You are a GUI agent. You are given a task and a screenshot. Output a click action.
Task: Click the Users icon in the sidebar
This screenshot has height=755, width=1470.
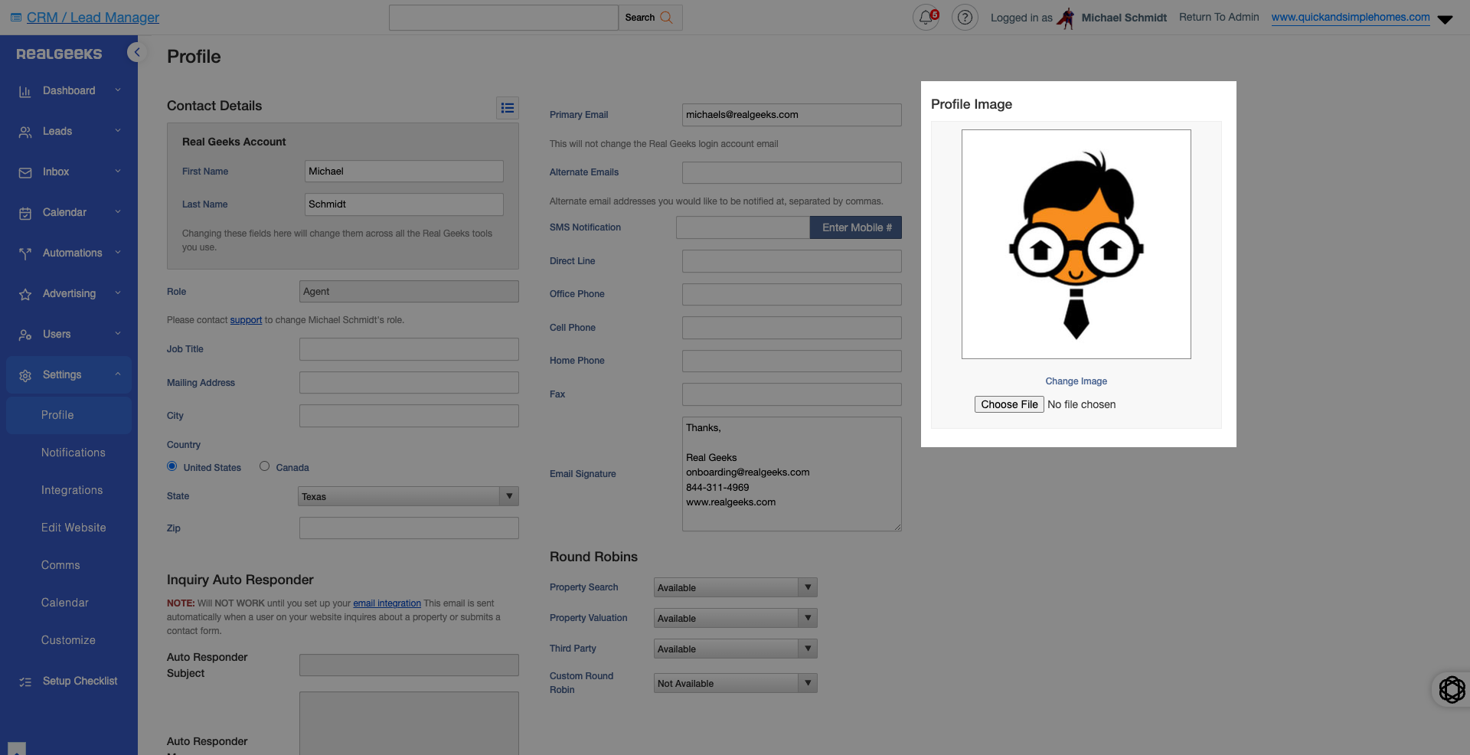[24, 335]
